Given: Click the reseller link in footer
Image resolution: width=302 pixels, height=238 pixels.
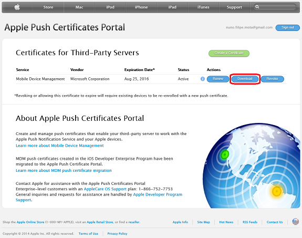Looking at the screenshot, I should coord(133,222).
